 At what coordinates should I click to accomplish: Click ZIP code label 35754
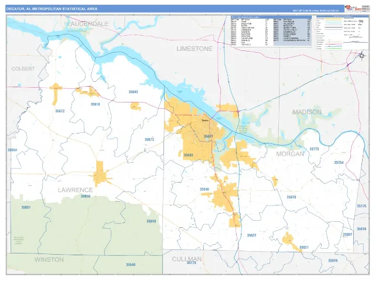coord(339,163)
